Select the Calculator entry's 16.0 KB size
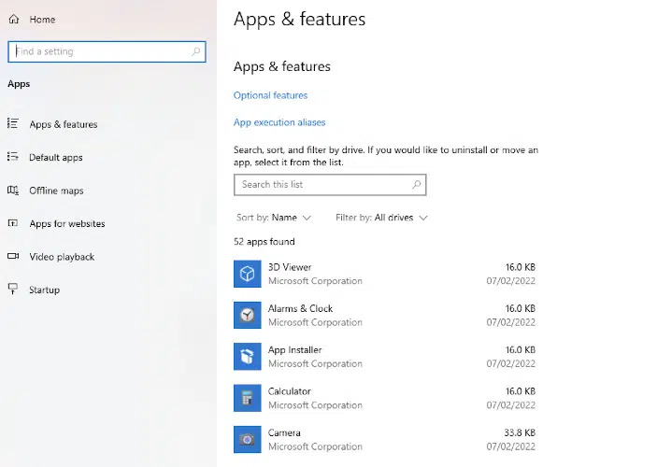Image resolution: width=657 pixels, height=467 pixels. pos(520,391)
